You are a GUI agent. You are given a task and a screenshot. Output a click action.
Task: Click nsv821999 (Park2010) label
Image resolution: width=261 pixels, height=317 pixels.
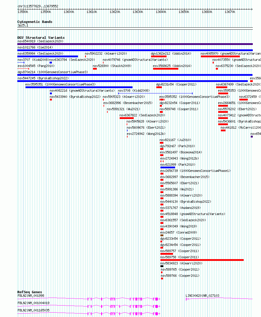click(178, 165)
